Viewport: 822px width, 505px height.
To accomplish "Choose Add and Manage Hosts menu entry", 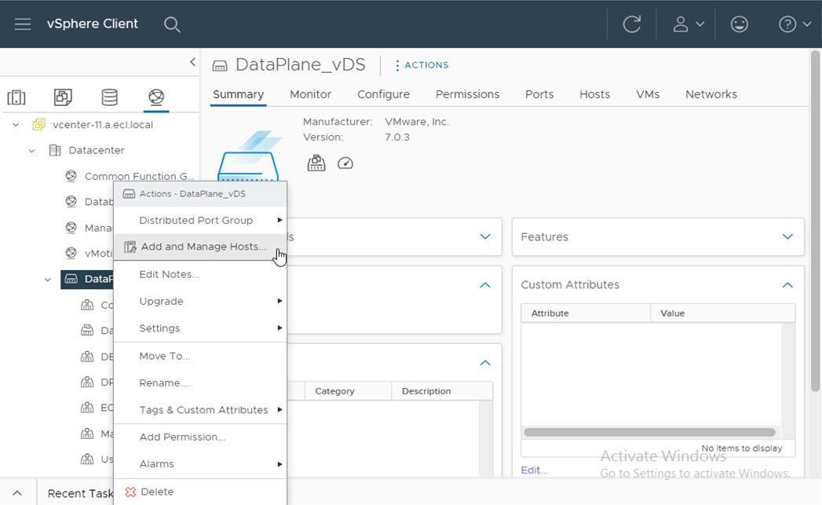I will coord(203,247).
